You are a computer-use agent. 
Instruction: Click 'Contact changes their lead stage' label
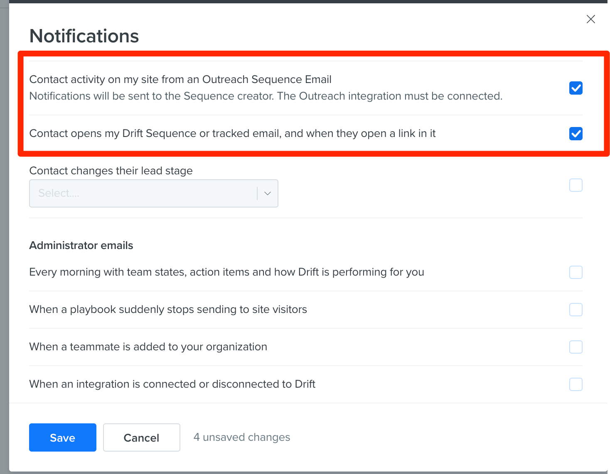tap(111, 171)
